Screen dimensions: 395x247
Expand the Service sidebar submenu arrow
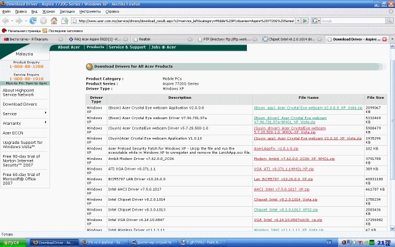point(46,112)
